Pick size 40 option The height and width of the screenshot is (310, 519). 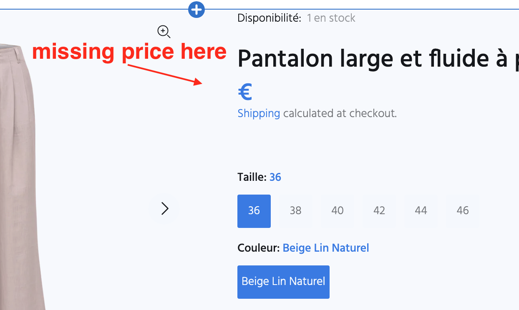pyautogui.click(x=337, y=211)
